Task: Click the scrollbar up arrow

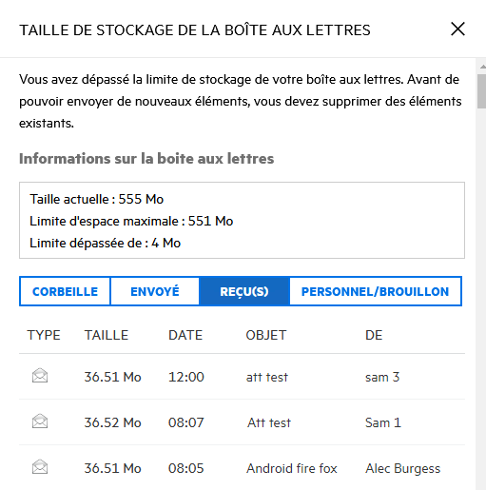Action: coord(482,67)
